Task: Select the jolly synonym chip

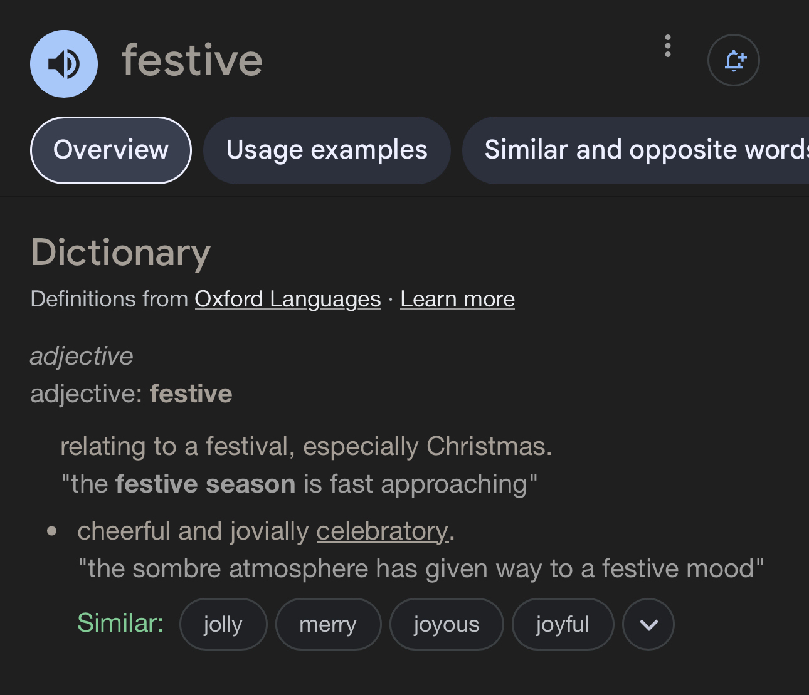Action: pos(223,624)
